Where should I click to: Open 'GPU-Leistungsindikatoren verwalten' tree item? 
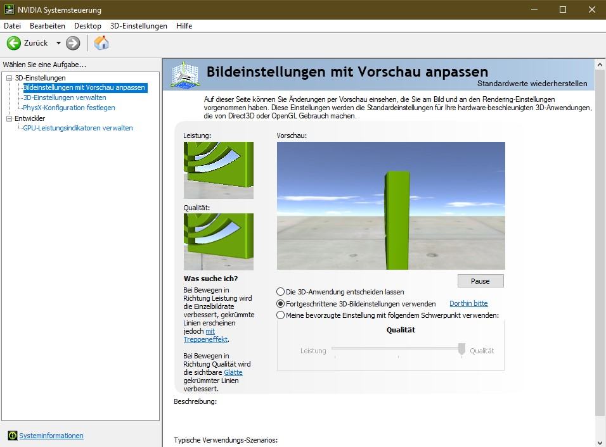pyautogui.click(x=78, y=128)
